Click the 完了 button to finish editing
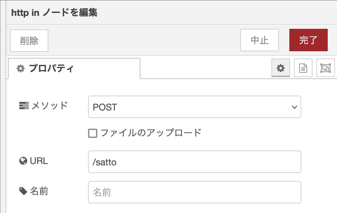Image resolution: width=337 pixels, height=213 pixels. coord(308,40)
